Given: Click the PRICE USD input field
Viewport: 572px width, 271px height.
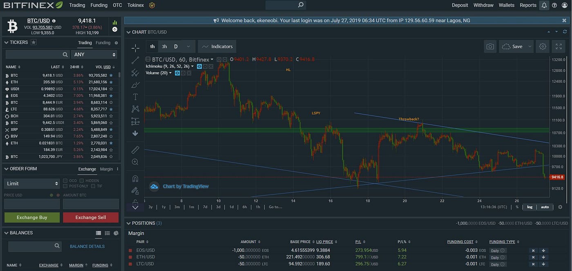Looking at the screenshot, I should click(32, 204).
